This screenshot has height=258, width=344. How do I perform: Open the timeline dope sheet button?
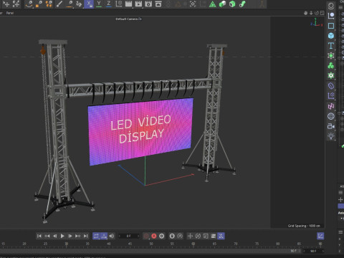tap(320, 236)
